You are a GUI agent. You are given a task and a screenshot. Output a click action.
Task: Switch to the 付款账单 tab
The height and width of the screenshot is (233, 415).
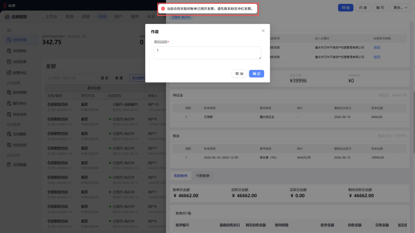point(203,176)
